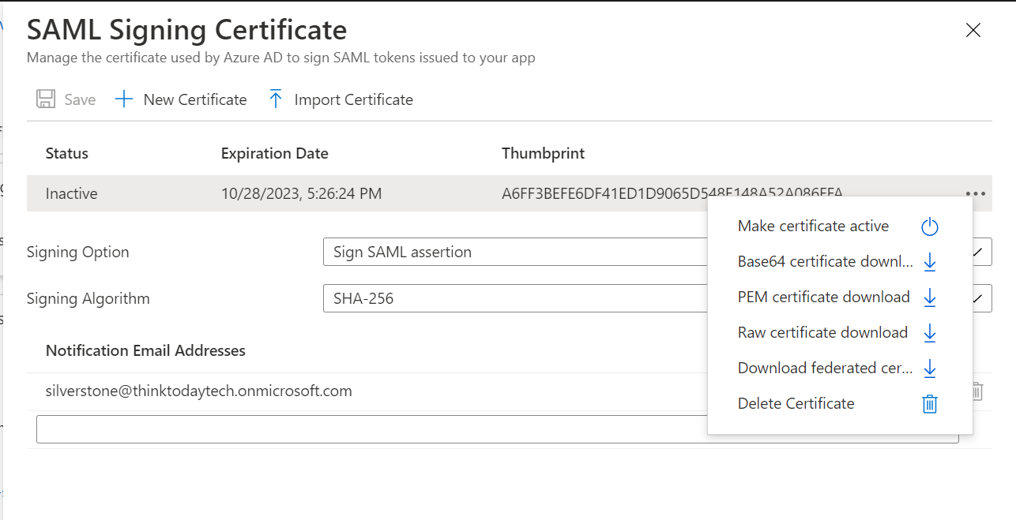This screenshot has width=1016, height=520.
Task: Click the Raw certificate download arrow icon
Action: tap(930, 333)
